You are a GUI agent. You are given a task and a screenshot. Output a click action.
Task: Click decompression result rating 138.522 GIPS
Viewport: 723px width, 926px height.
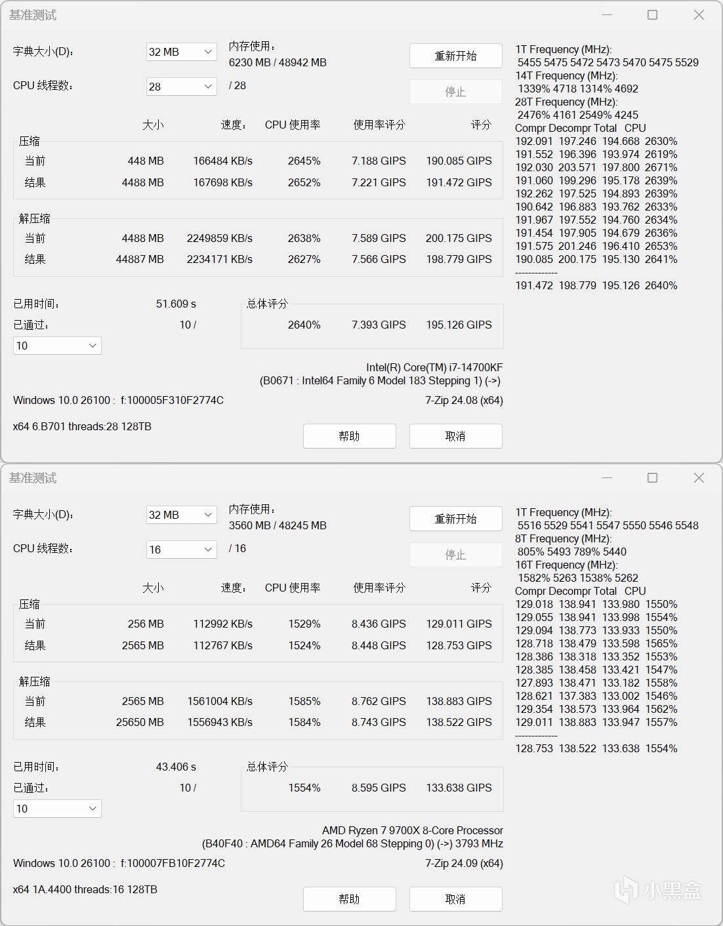pyautogui.click(x=459, y=722)
